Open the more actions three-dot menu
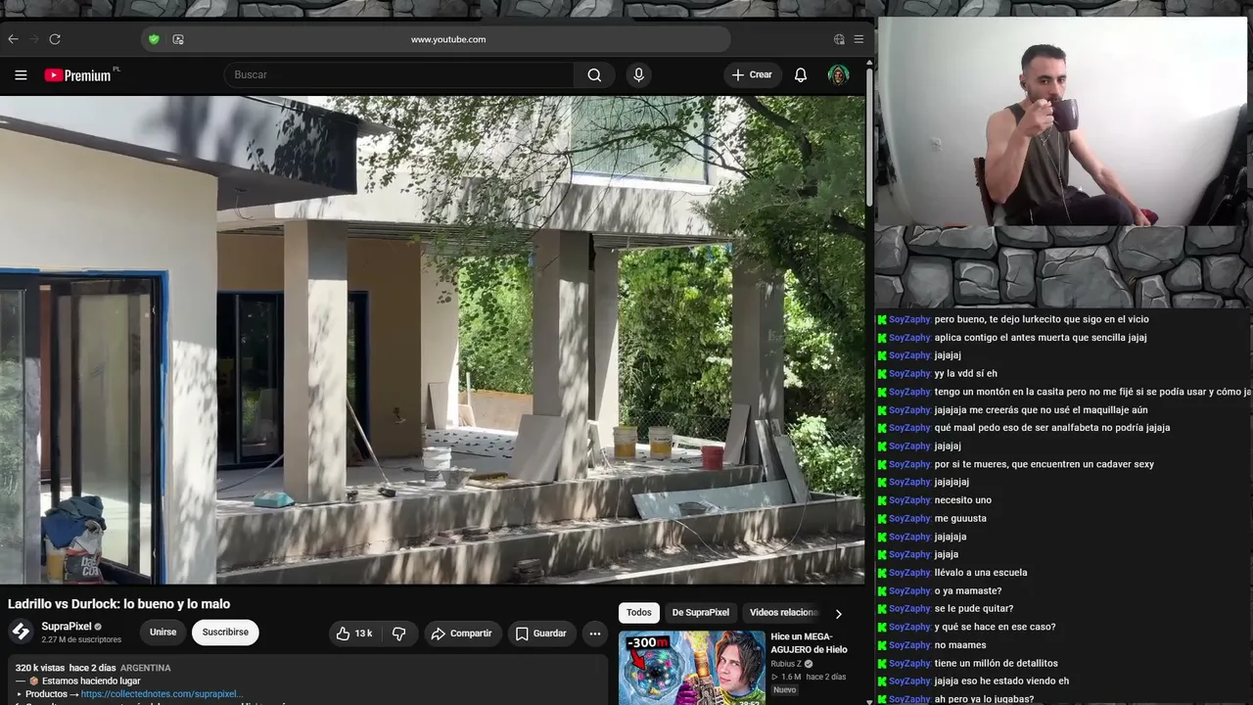The image size is (1253, 705). click(x=594, y=634)
